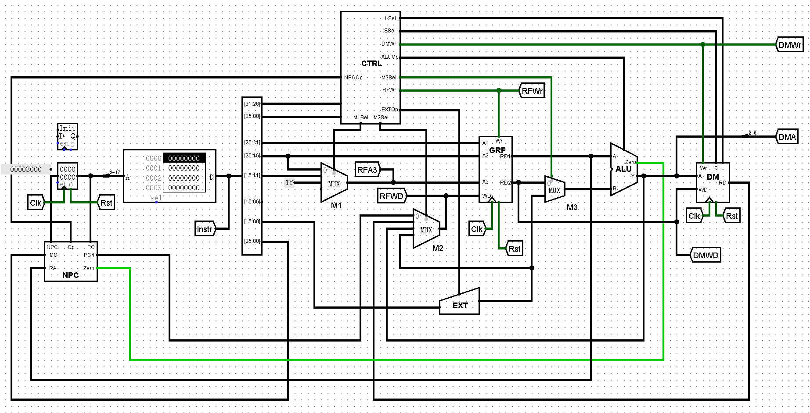The width and height of the screenshot is (810, 413).
Task: Click the DMWr output tunnel
Action: (789, 45)
